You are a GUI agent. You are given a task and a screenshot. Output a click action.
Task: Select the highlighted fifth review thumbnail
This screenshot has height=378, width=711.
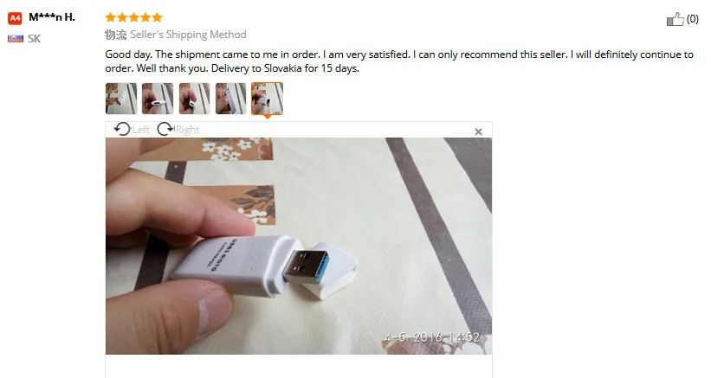267,99
